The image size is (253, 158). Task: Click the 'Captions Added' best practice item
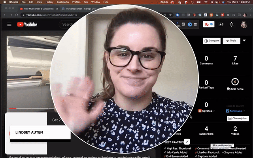206,156
